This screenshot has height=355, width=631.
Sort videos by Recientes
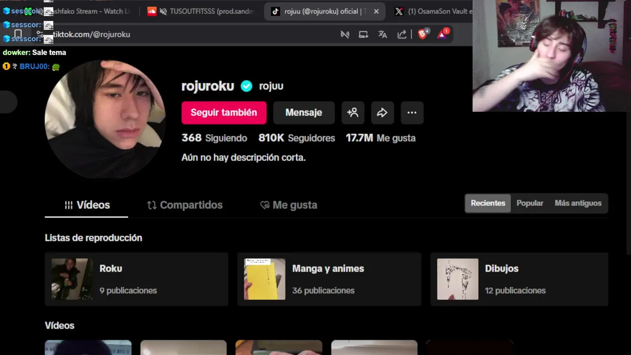point(488,203)
